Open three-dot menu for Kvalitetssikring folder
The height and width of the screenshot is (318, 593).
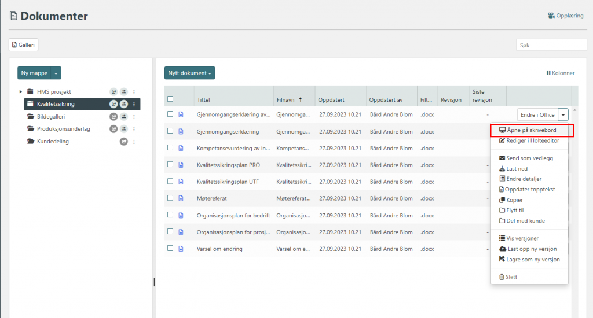pyautogui.click(x=134, y=104)
